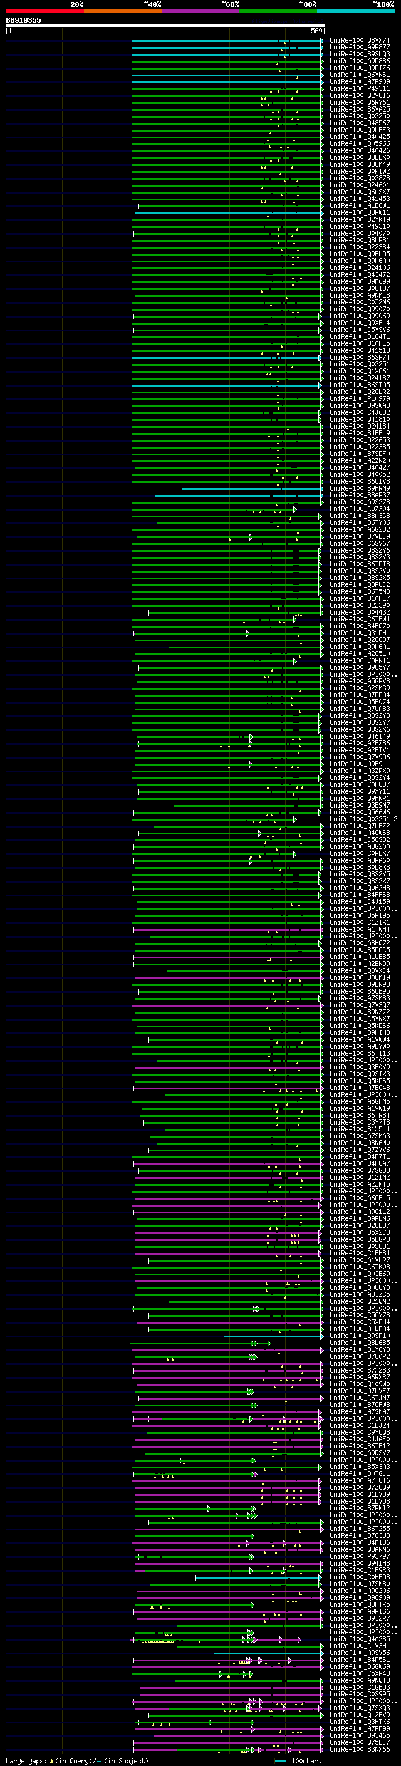Image resolution: width=401 pixels, height=1766 pixels.
Task: Click the UniRef100_C0Z2N6 label
Action: click(359, 303)
